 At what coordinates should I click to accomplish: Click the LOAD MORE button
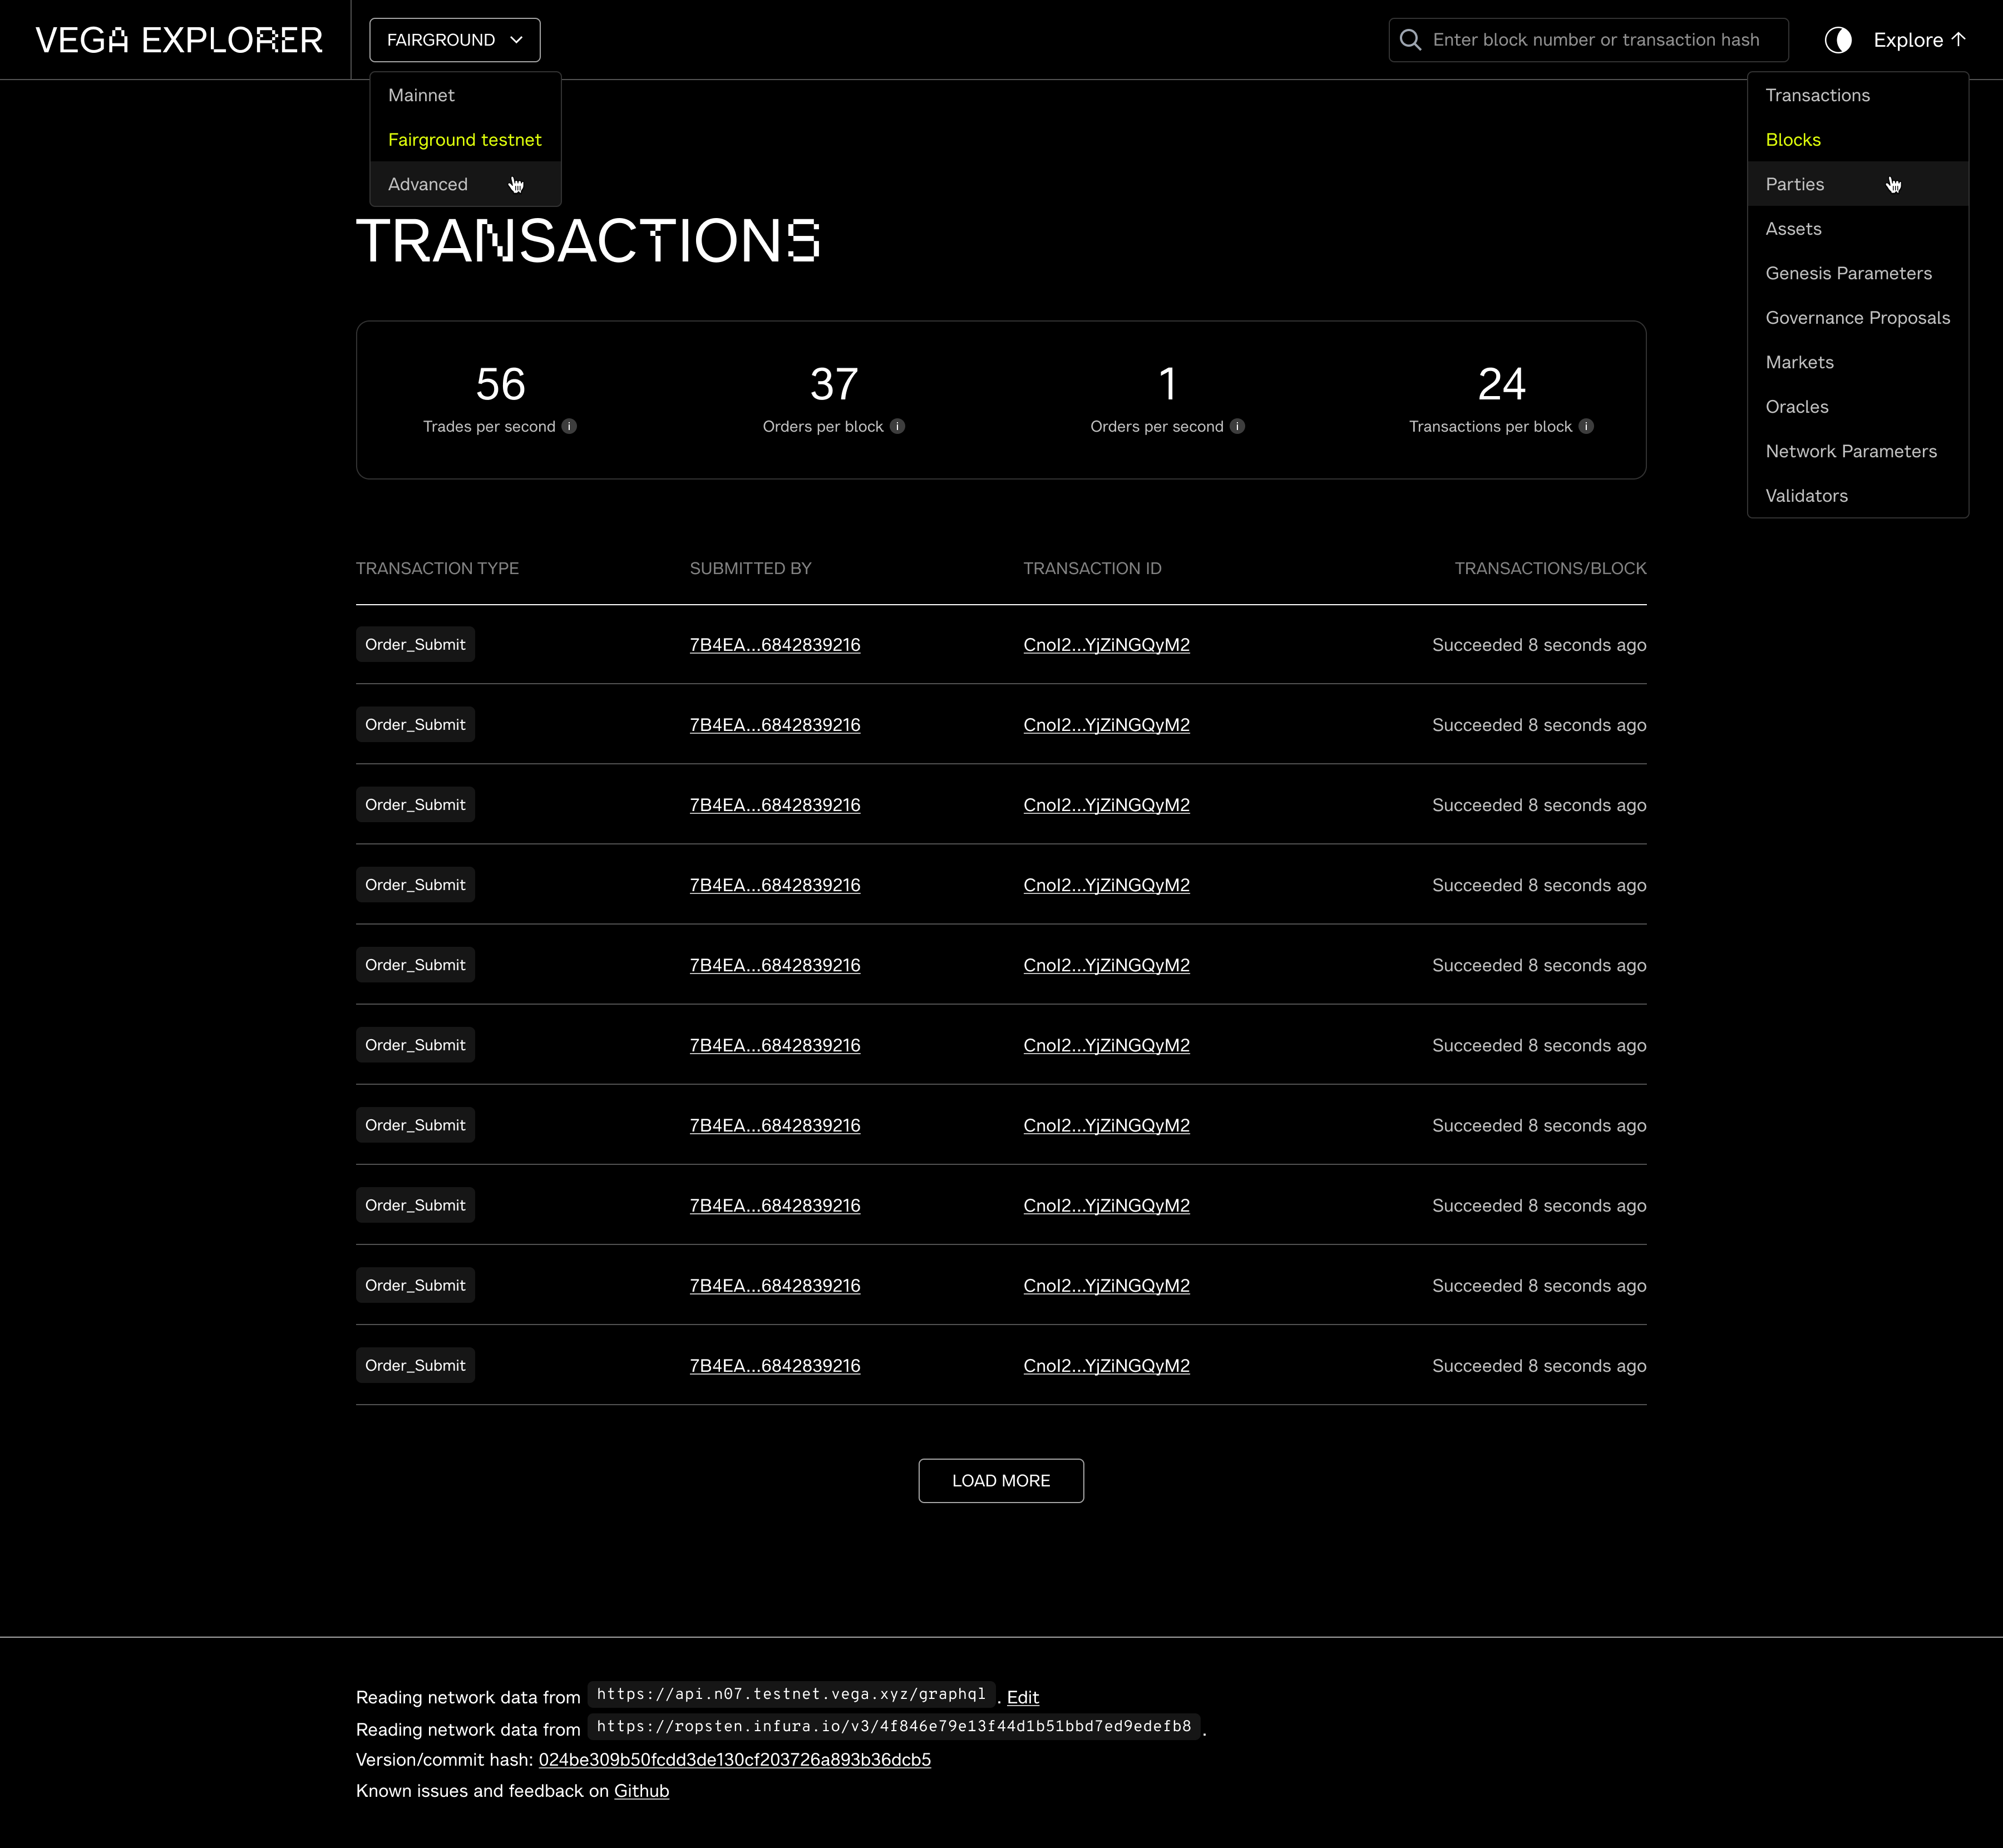[x=1000, y=1480]
